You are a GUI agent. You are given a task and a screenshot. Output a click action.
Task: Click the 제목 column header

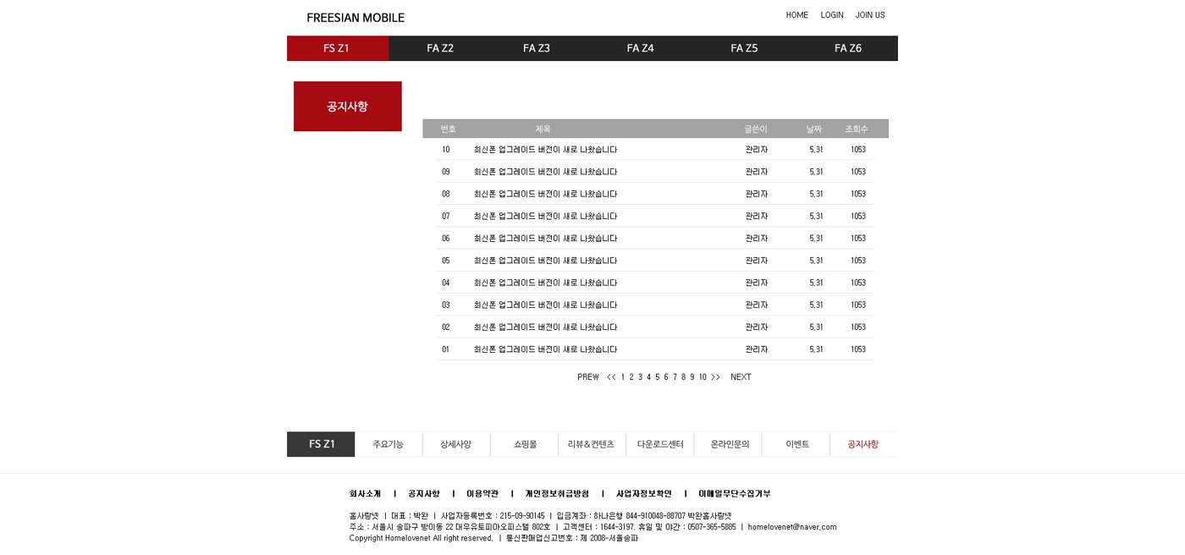(x=543, y=129)
